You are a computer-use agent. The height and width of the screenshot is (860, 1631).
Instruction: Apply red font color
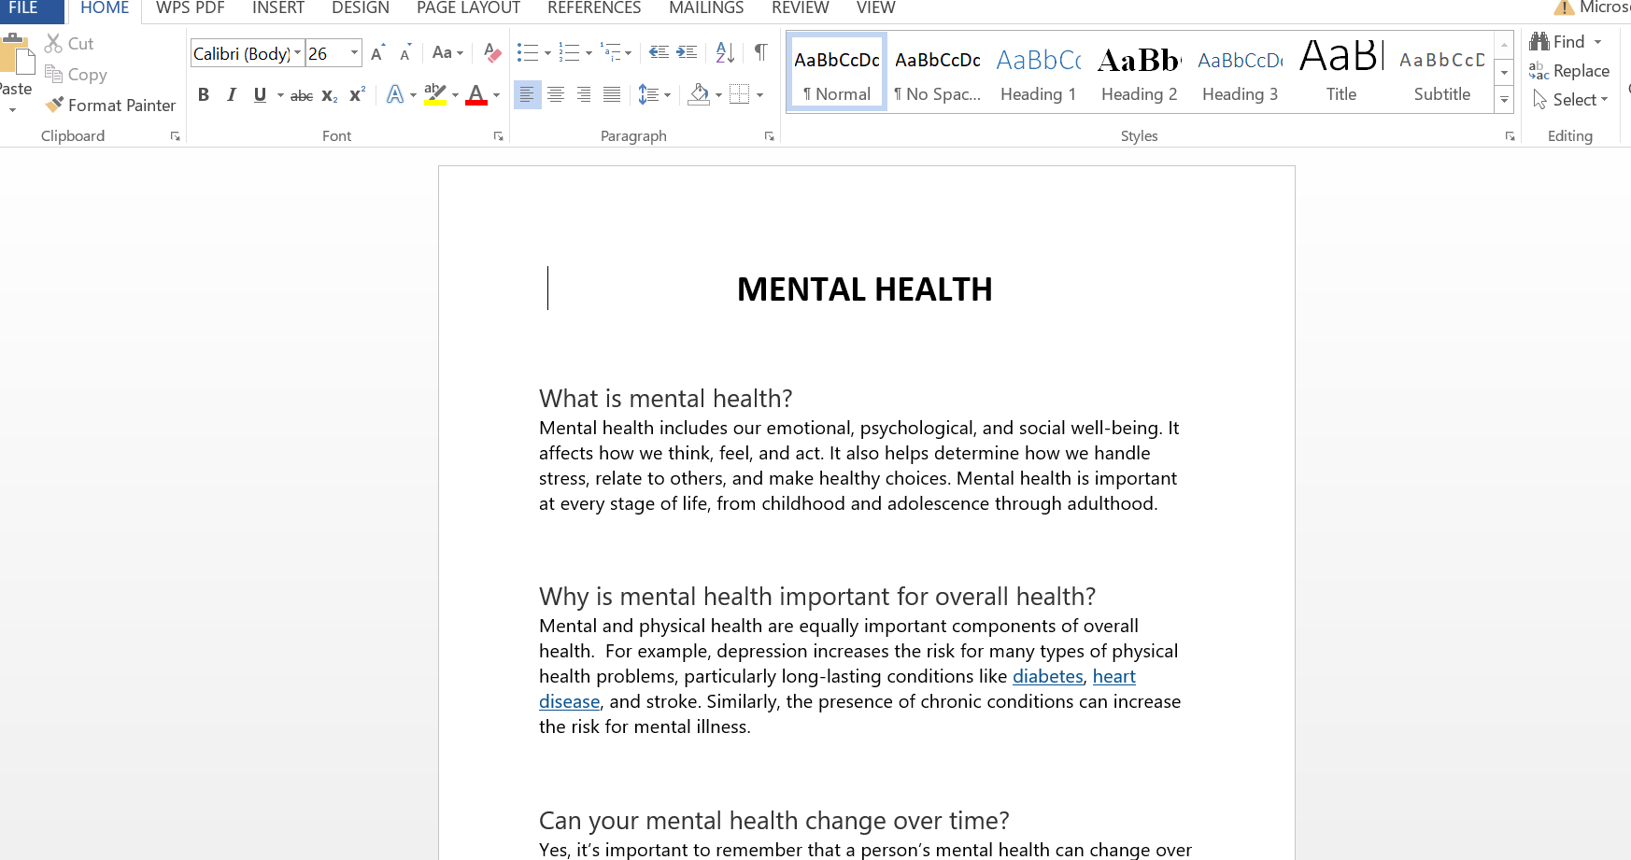click(476, 94)
